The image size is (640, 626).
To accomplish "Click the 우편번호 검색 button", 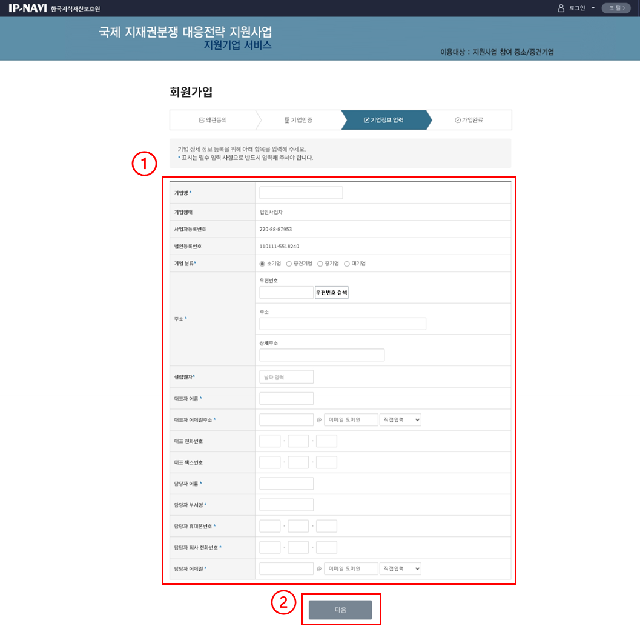I will click(331, 293).
